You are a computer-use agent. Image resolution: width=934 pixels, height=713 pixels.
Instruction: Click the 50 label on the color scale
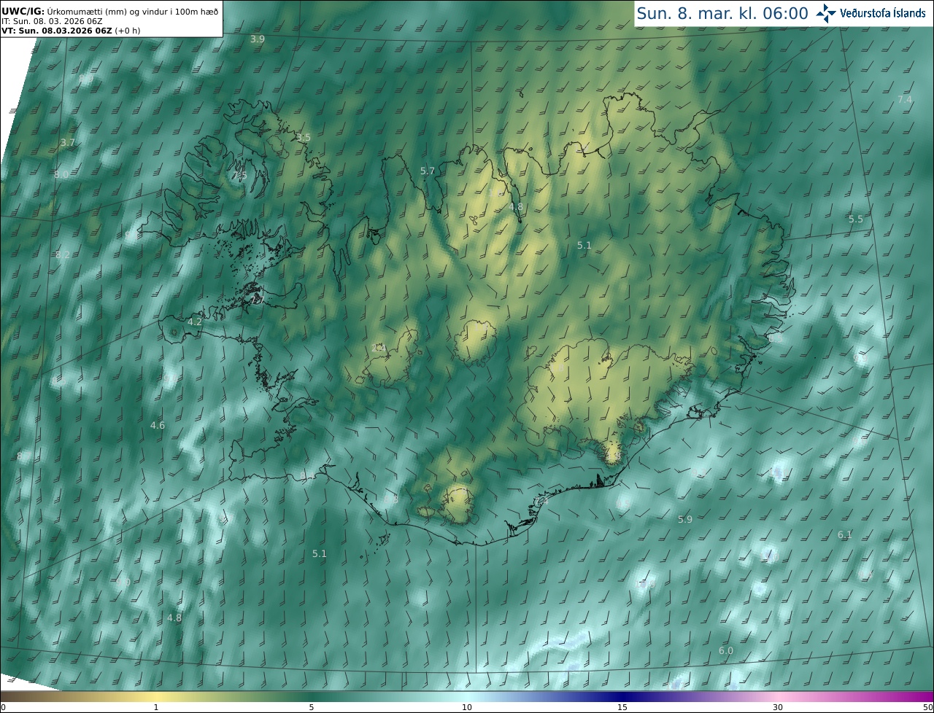click(927, 707)
